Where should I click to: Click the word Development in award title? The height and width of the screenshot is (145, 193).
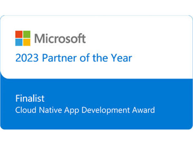pyautogui.click(x=106, y=110)
